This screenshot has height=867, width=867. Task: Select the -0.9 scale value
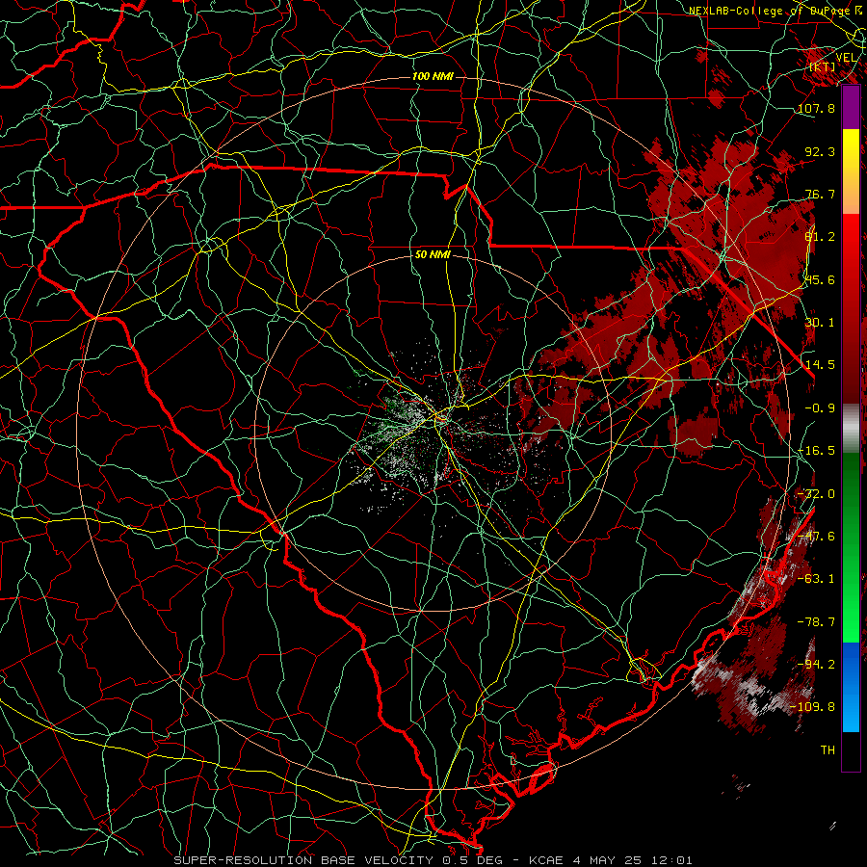tap(820, 408)
